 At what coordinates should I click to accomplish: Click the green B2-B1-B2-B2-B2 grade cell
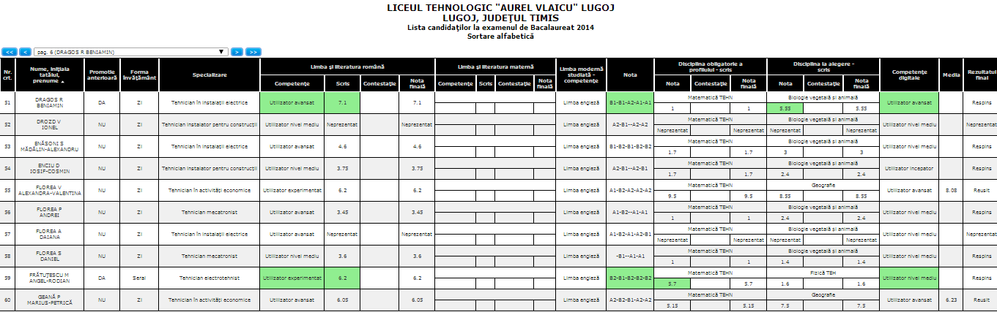pos(630,278)
